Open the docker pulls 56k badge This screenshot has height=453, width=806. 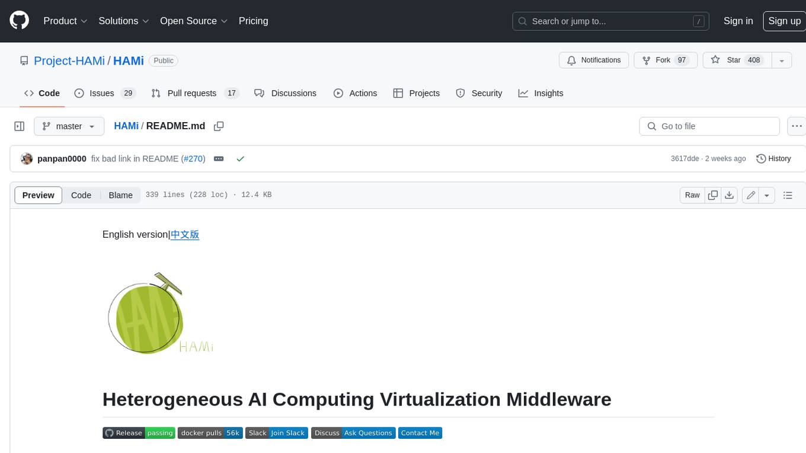(210, 433)
